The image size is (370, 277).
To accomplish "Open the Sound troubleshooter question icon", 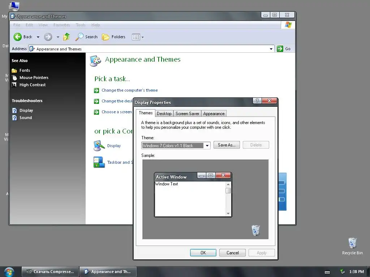I will pyautogui.click(x=14, y=118).
